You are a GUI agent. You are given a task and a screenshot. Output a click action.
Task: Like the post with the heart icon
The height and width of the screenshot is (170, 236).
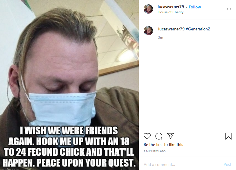pos(147,136)
